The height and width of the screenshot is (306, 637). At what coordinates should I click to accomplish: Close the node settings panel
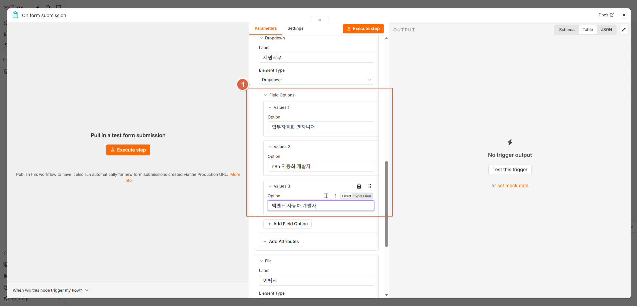(x=624, y=15)
